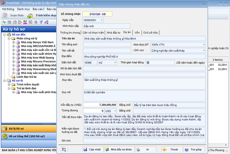Open the Hệ thống menu
The image size is (230, 154).
click(8, 9)
